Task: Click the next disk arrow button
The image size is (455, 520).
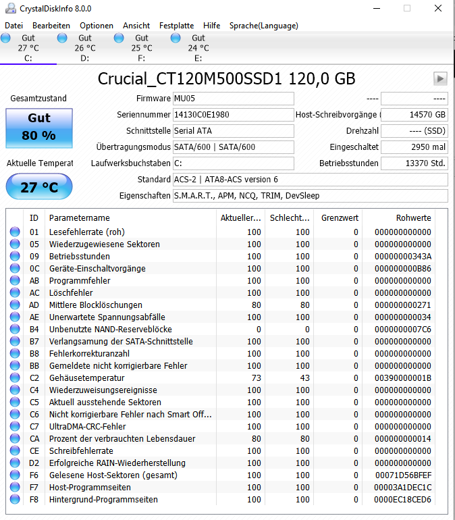Action: tap(440, 78)
